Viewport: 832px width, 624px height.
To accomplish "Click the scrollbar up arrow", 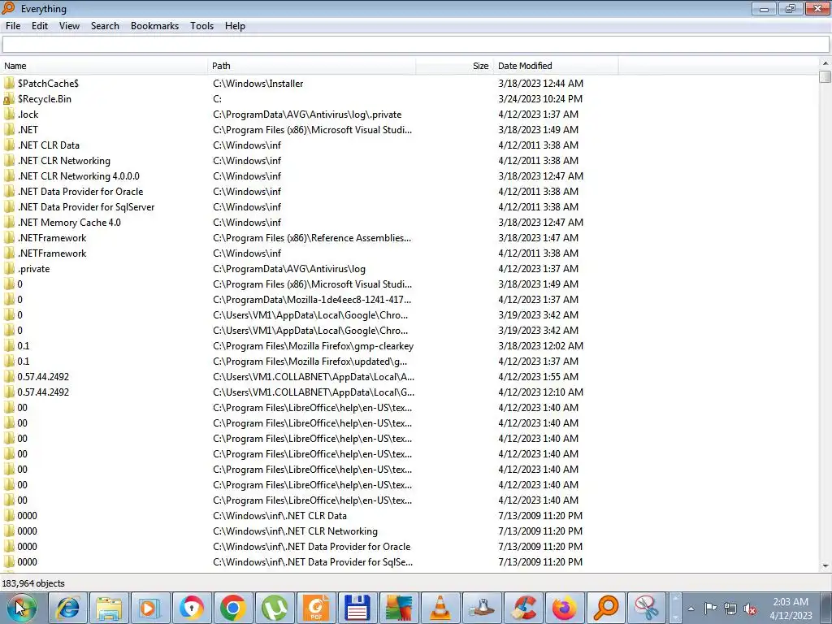I will click(825, 63).
